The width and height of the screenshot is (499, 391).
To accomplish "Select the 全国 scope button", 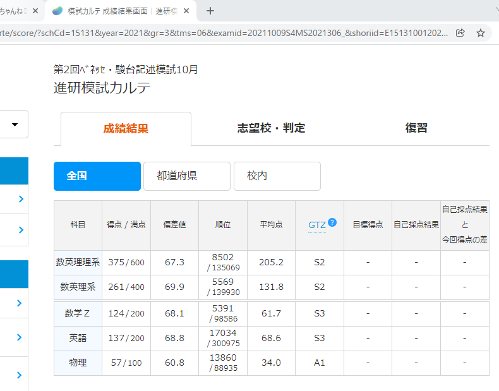I will [97, 176].
